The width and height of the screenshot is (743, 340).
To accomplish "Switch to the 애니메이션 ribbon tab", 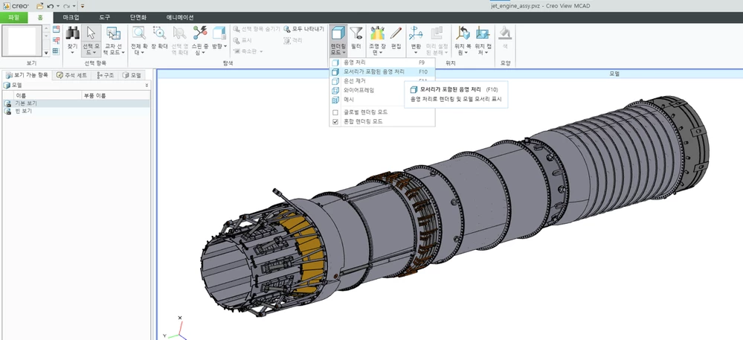I will pos(179,18).
